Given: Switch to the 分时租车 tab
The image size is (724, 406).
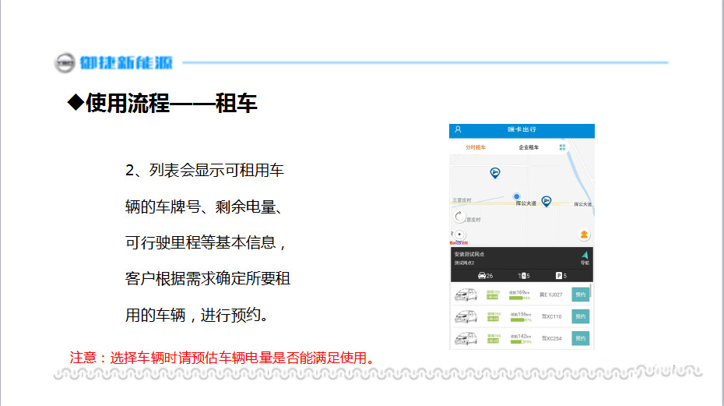Looking at the screenshot, I should [x=476, y=147].
